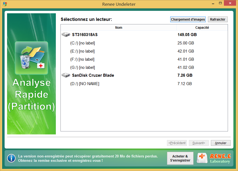
Task: Click the 7.26 GB capacity value
Action: click(185, 75)
